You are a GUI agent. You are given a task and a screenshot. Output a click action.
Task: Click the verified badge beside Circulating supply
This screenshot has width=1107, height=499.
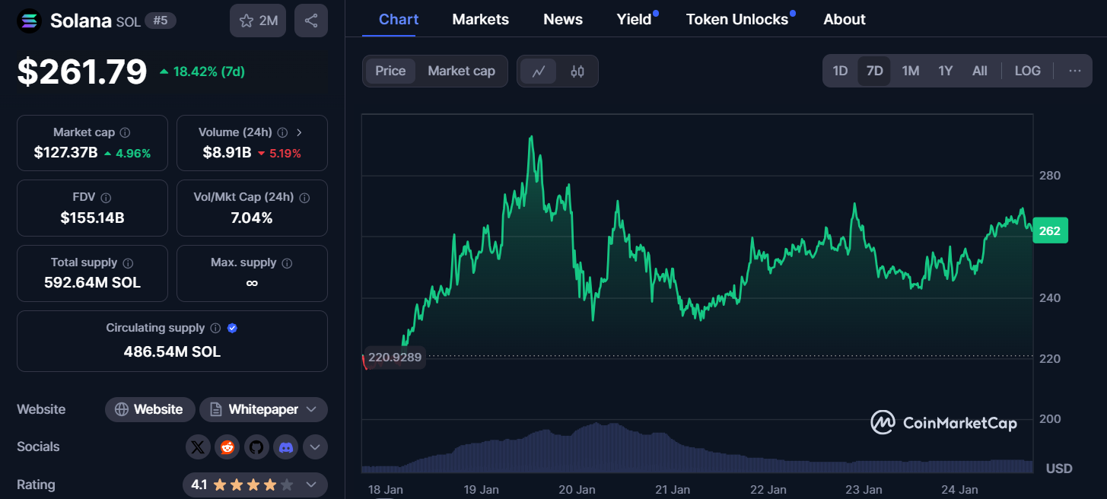[x=233, y=328]
